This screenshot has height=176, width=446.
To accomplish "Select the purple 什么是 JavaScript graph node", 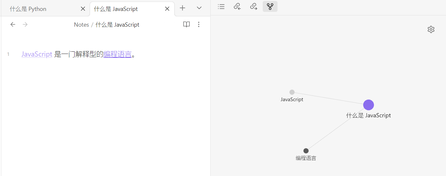I will [369, 105].
